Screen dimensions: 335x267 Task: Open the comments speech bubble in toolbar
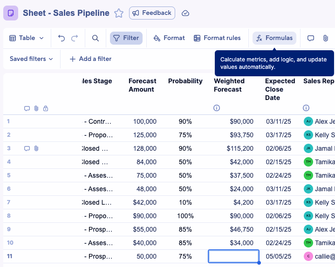[311, 38]
